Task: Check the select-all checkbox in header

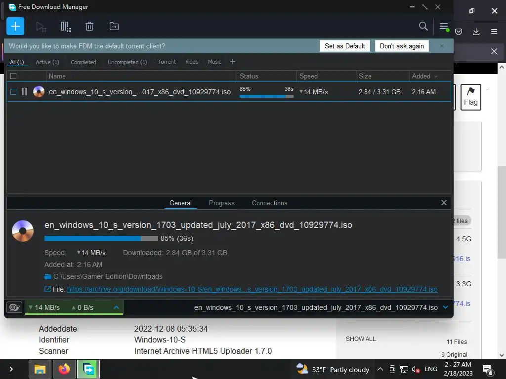Action: pos(13,76)
